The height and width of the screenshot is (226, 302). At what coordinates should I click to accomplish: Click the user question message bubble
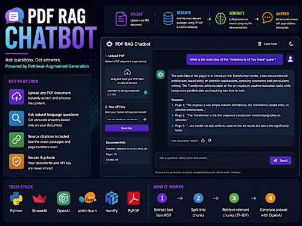coord(235,60)
